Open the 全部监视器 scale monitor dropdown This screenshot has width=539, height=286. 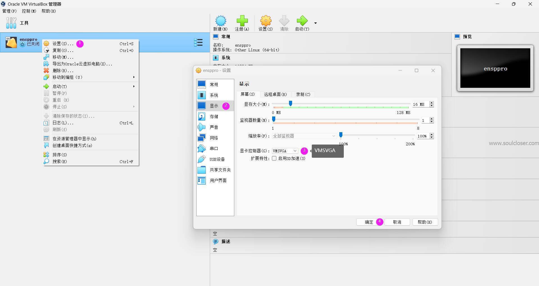pyautogui.click(x=304, y=136)
